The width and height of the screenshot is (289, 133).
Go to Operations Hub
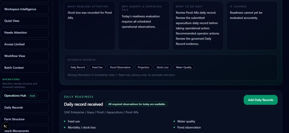25,96
